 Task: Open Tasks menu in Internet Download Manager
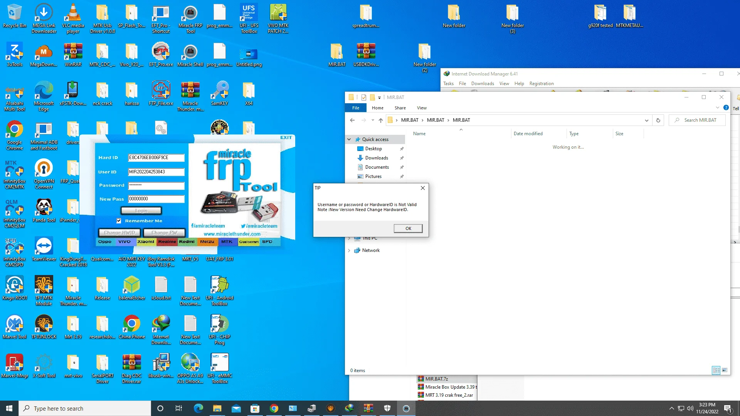tap(448, 84)
